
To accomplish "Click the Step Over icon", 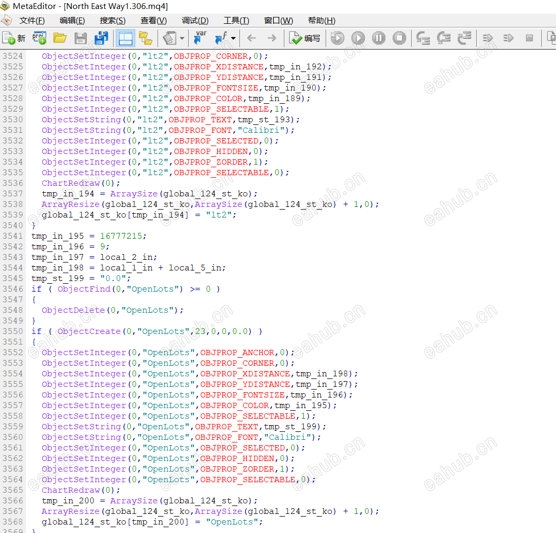I will (443, 38).
